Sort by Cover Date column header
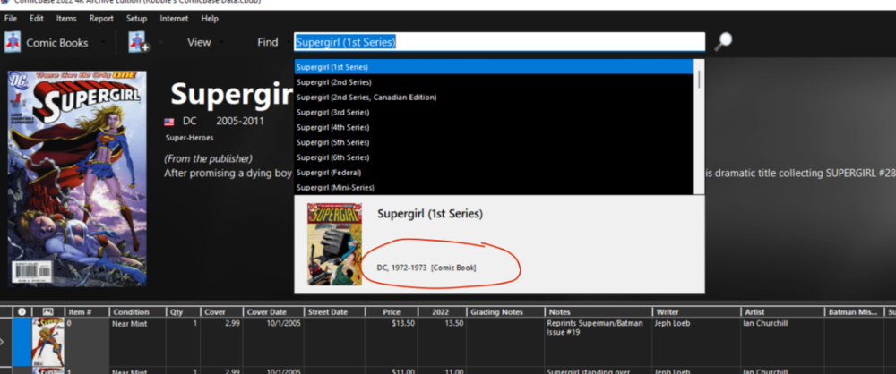 click(273, 312)
